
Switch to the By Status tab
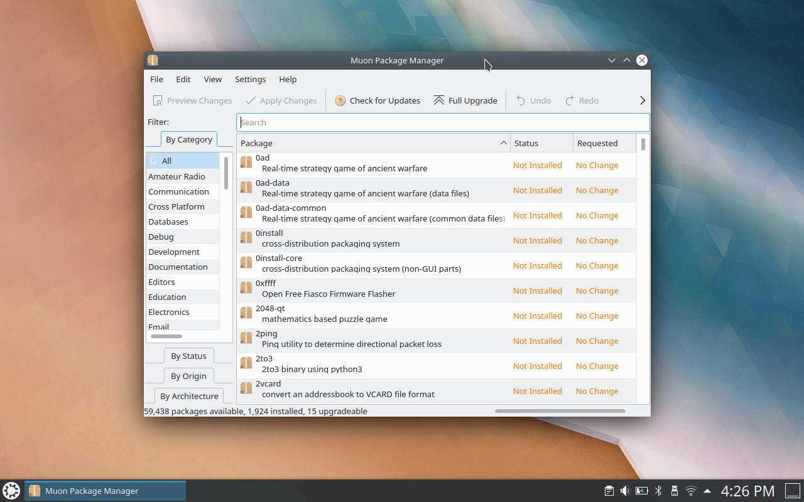click(x=188, y=356)
